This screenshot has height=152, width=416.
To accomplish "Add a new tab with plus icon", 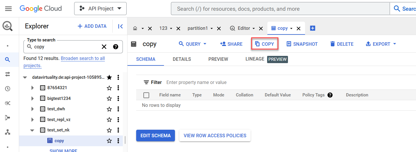I will (x=313, y=28).
